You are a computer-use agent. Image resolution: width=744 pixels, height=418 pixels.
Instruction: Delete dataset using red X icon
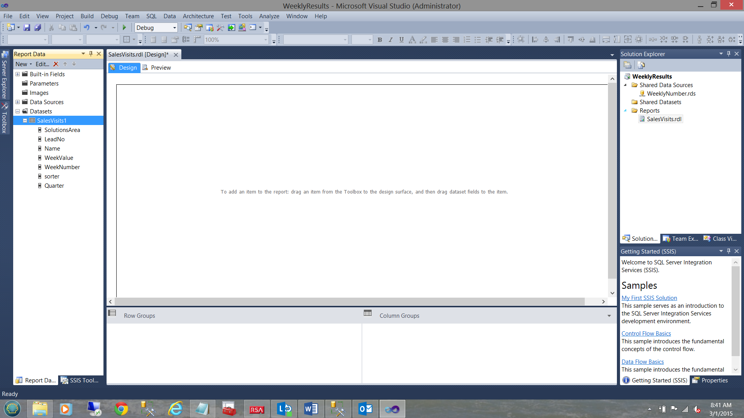point(56,64)
